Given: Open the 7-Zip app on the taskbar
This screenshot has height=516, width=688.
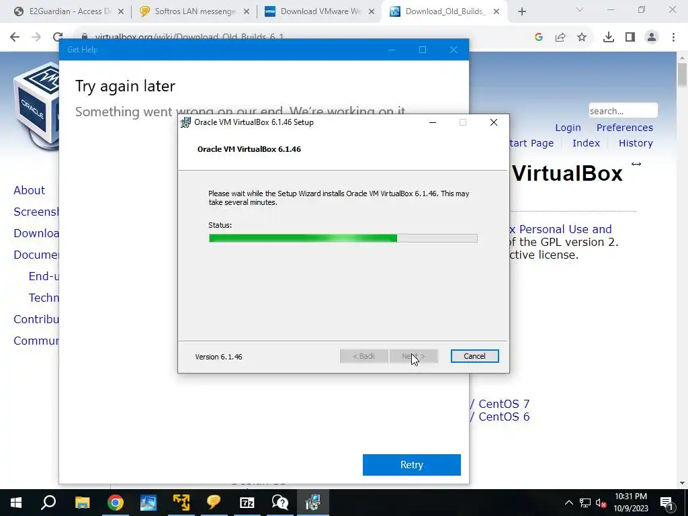Looking at the screenshot, I should point(247,503).
